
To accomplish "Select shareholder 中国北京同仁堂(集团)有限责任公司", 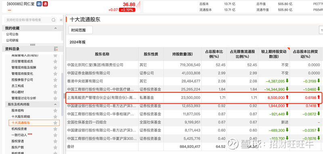I will [x=95, y=65].
